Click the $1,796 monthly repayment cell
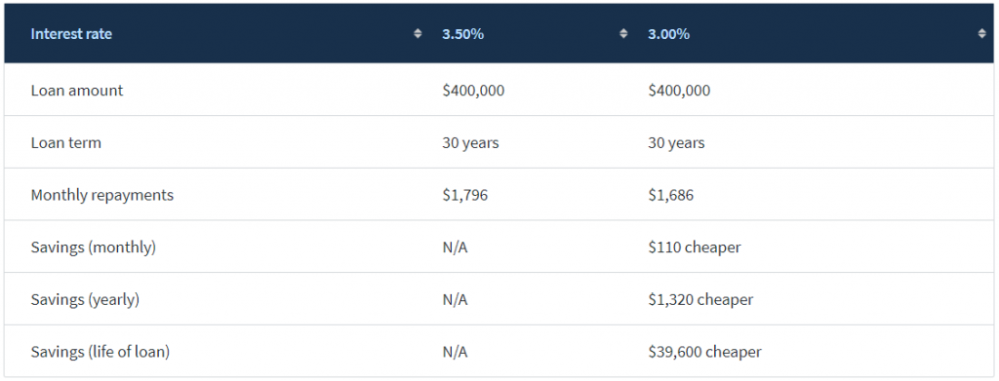The image size is (999, 381). coord(465,195)
